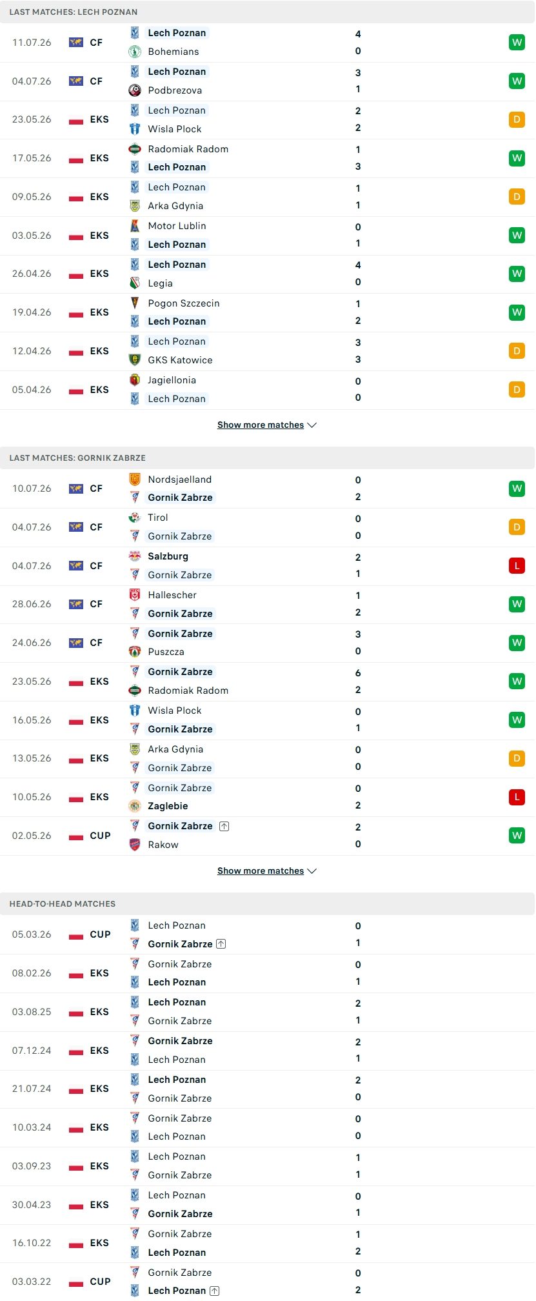Open the Head-to-Head Matches header
Viewport: 536px width, 1301px height.
(x=268, y=904)
